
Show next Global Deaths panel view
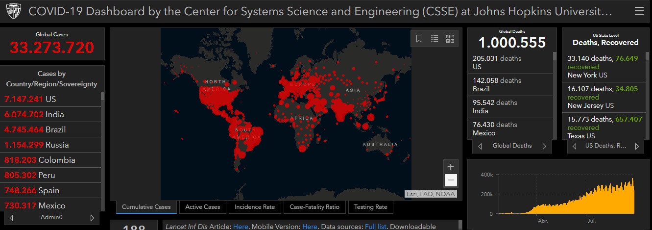[x=544, y=146]
